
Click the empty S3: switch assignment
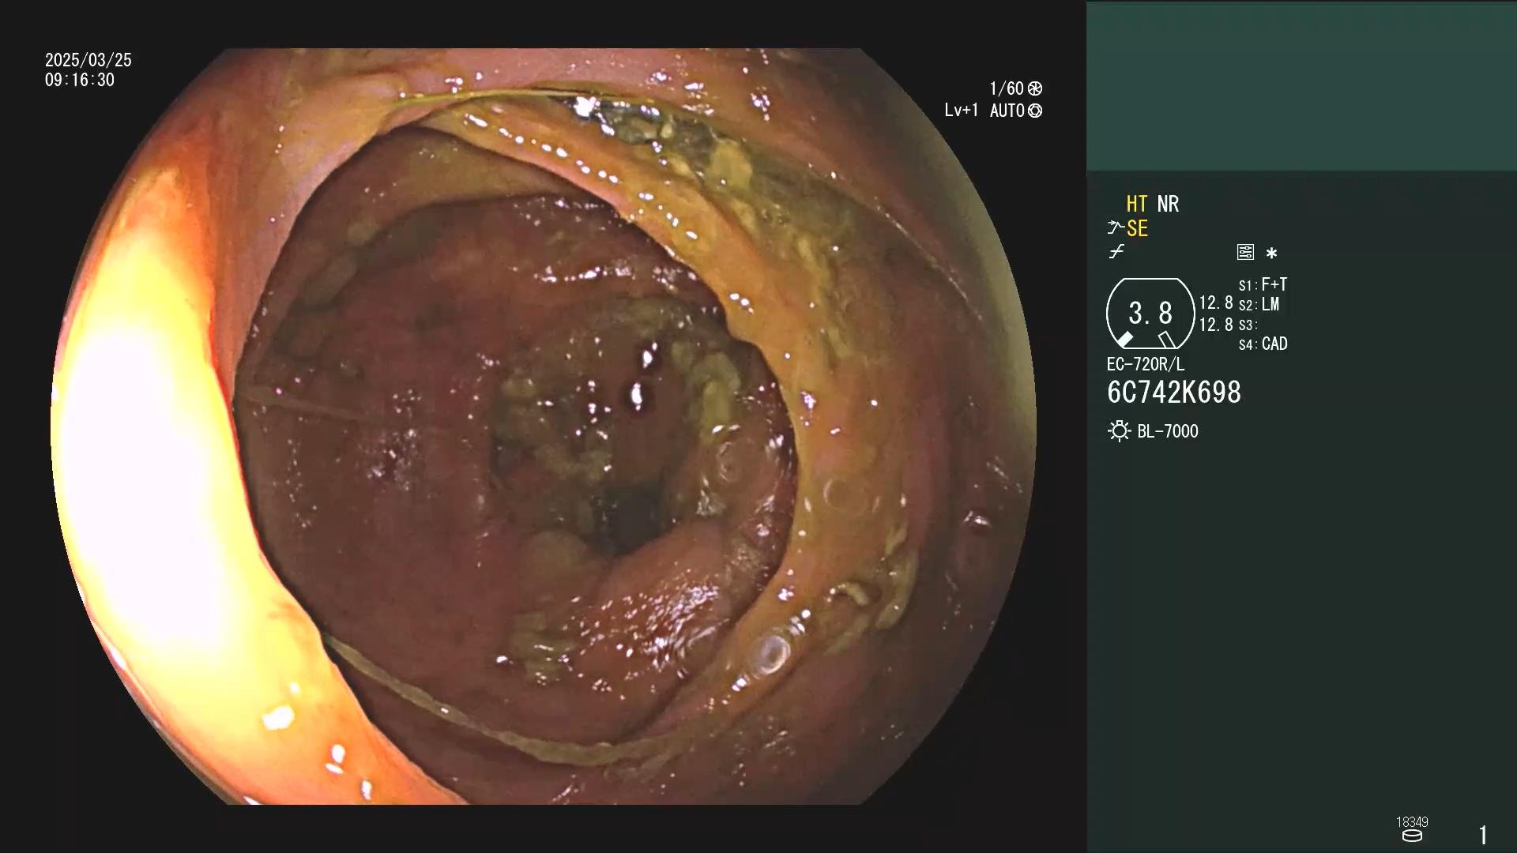point(1248,325)
